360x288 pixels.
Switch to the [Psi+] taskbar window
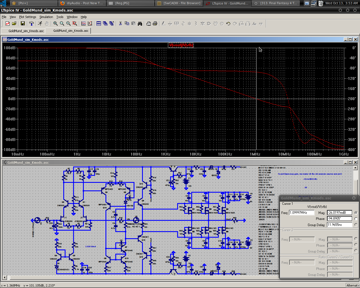(34, 3)
